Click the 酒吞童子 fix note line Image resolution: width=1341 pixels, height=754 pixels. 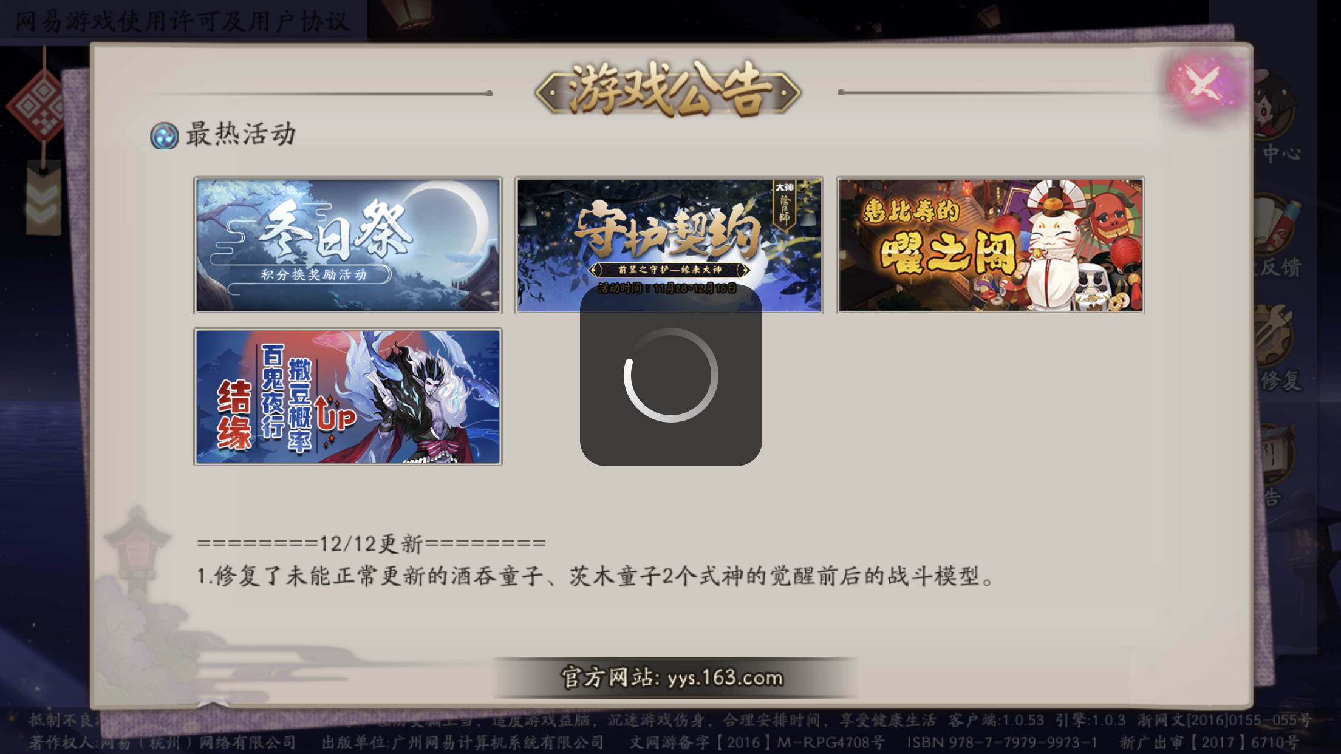pos(595,576)
